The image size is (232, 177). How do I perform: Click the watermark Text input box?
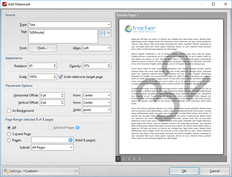tap(63, 36)
